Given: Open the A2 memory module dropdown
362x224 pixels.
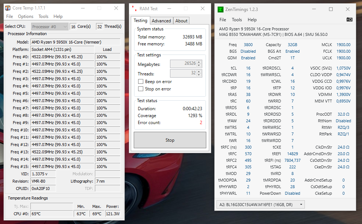Looking at the screenshot, I should [x=261, y=205].
